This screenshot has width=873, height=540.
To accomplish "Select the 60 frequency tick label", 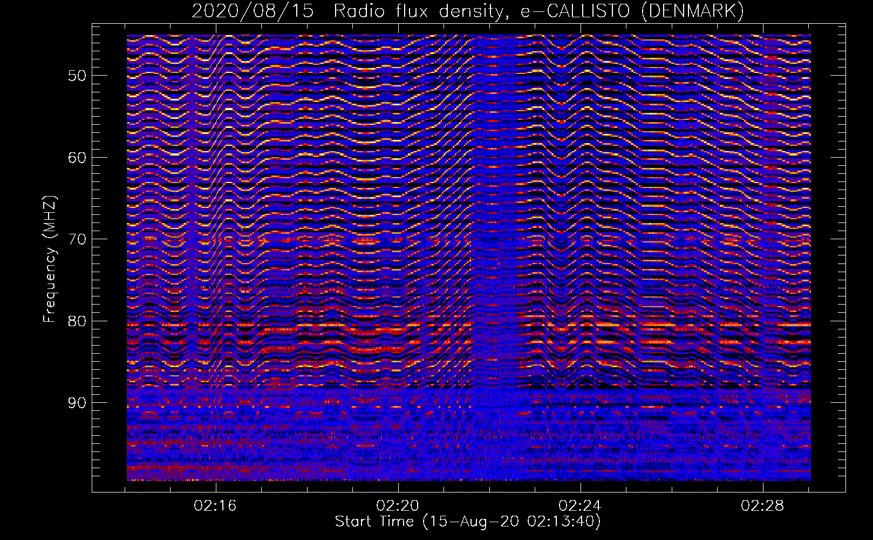I will point(77,157).
